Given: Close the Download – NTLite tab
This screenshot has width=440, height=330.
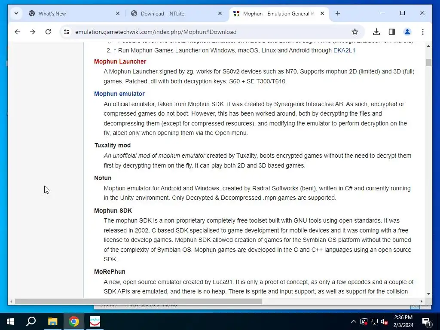Looking at the screenshot, I should [220, 13].
